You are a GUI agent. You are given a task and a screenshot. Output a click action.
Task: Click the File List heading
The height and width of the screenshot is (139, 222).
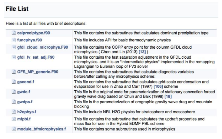17,9
